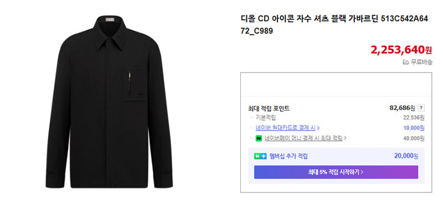Image resolution: width=443 pixels, height=213 pixels.
Task: Click the N+ membership badge icon
Action: pos(260,156)
